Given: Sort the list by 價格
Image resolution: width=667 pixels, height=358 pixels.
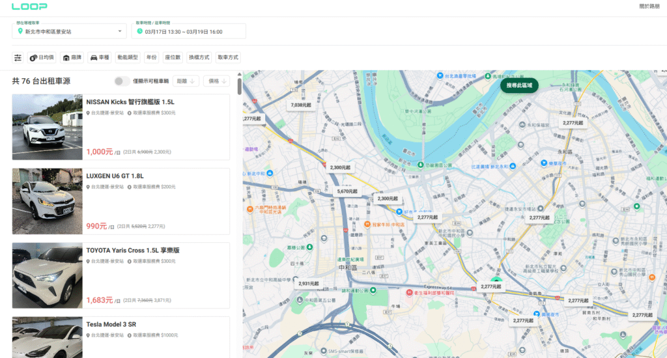Looking at the screenshot, I should (x=216, y=81).
